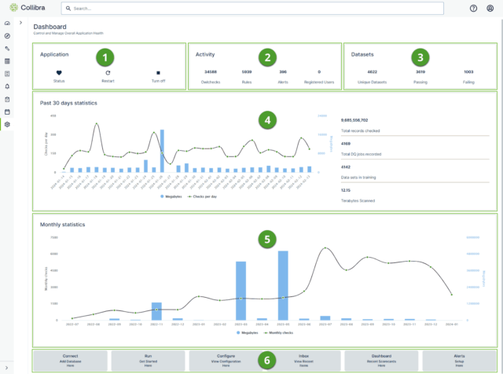Click the Connect Add Database Here button
The image size is (503, 374).
click(x=70, y=361)
